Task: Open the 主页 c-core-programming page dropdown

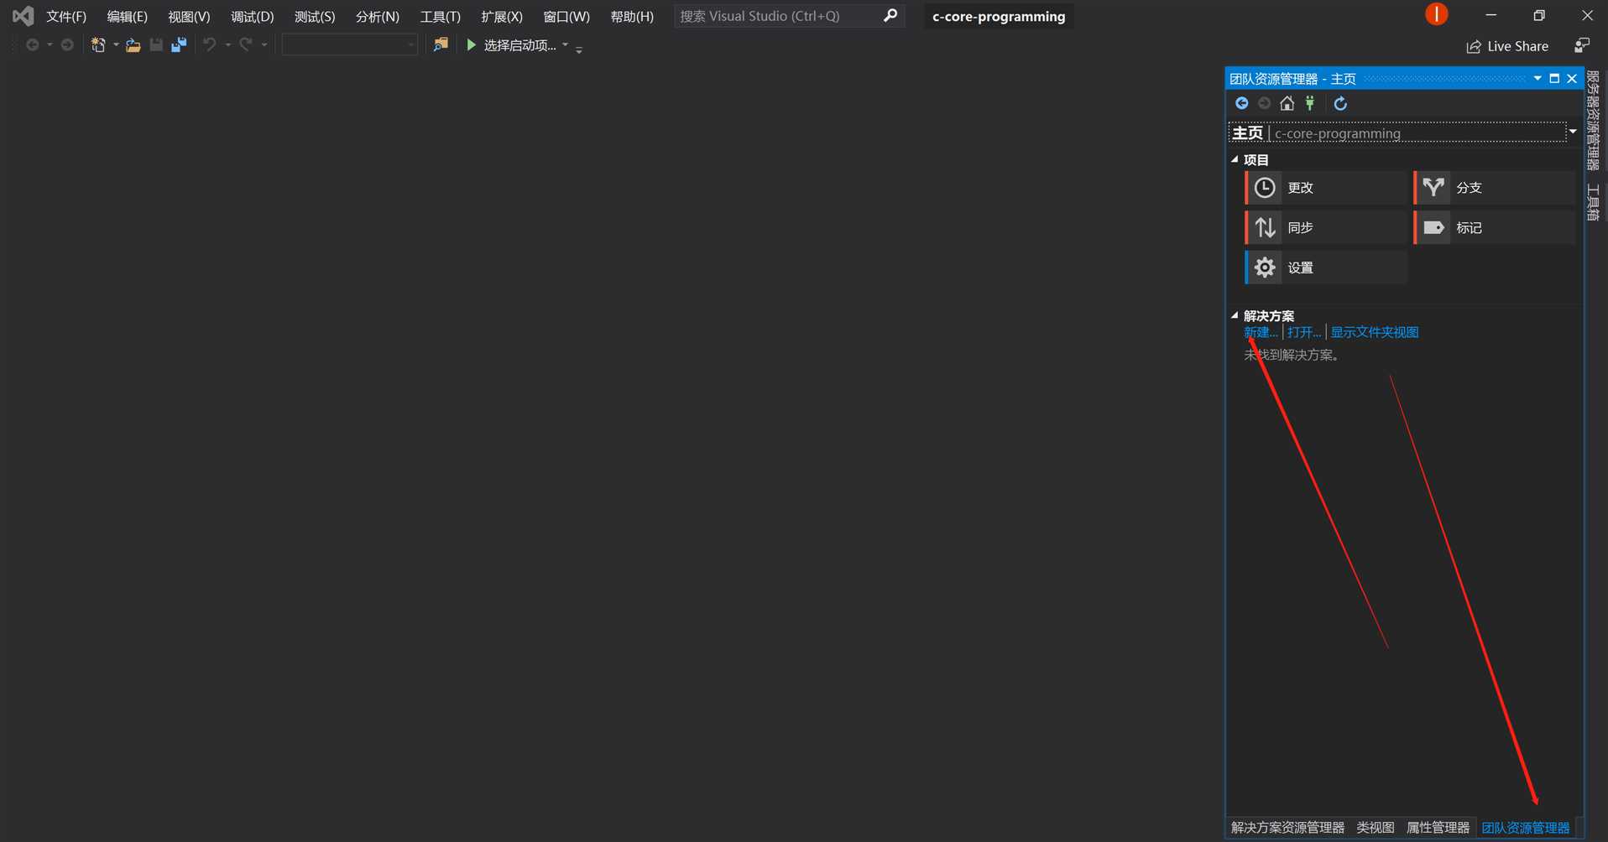Action: point(1574,132)
